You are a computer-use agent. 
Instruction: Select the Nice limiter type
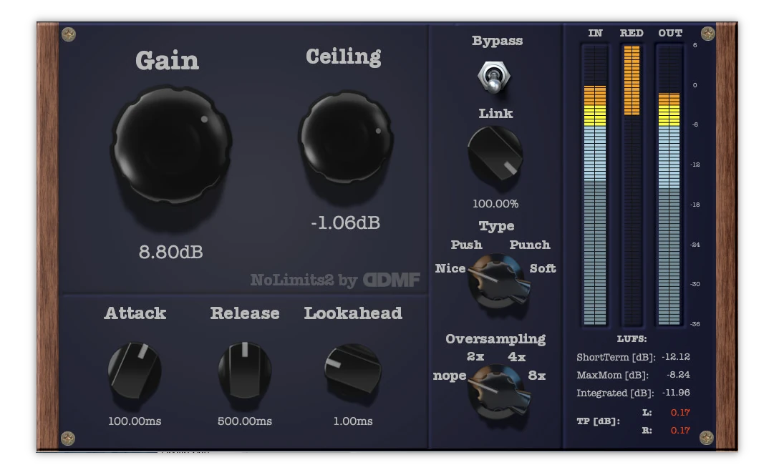[x=450, y=268]
